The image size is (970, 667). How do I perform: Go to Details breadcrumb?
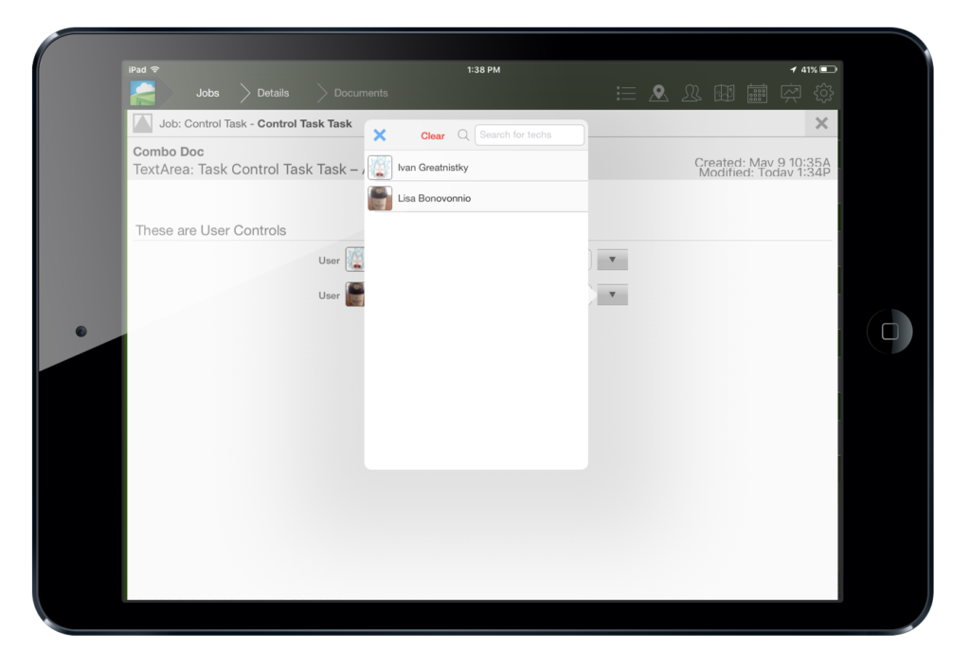[273, 93]
